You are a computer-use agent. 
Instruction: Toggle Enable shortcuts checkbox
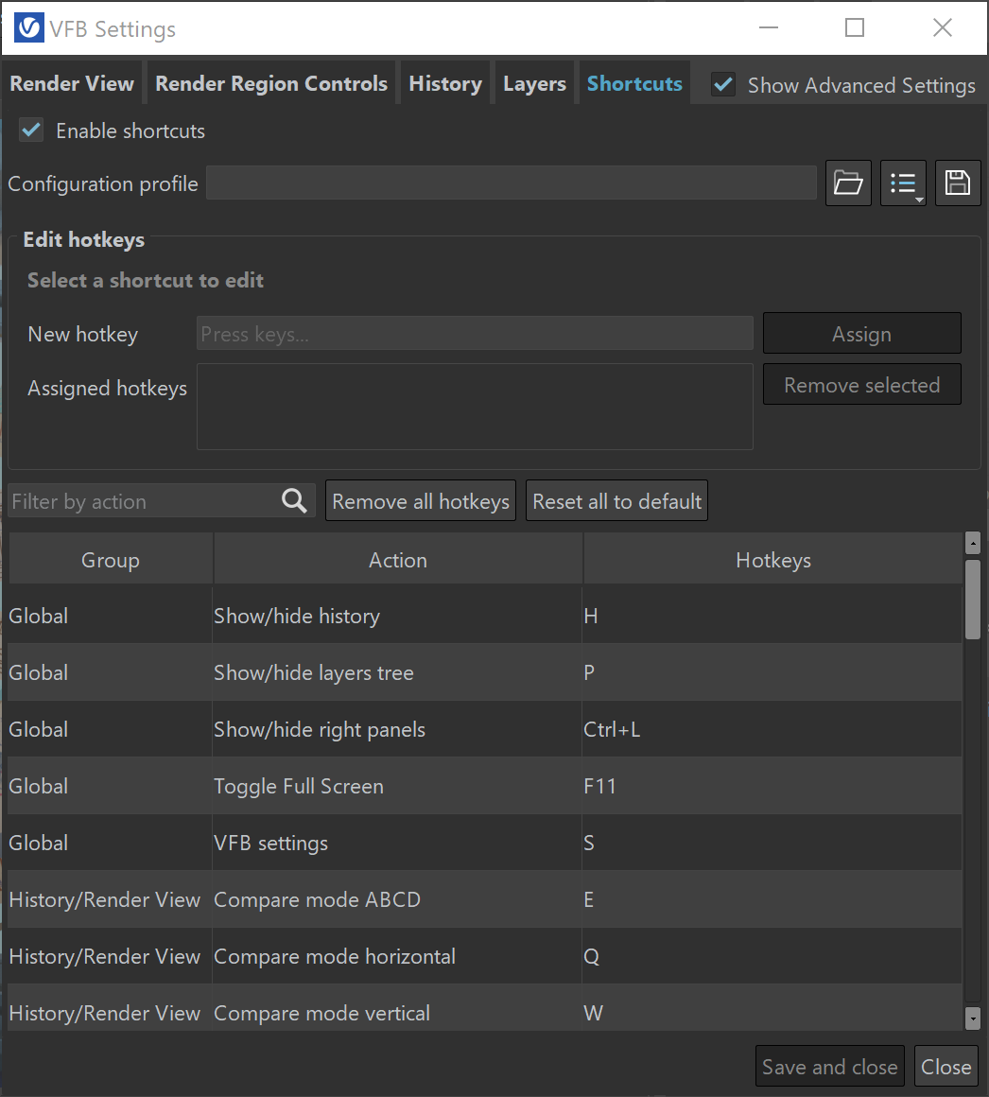tap(31, 131)
